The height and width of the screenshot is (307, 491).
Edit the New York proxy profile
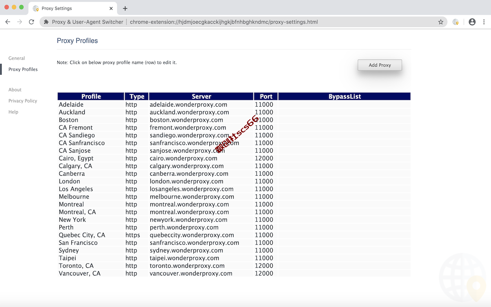click(234, 220)
